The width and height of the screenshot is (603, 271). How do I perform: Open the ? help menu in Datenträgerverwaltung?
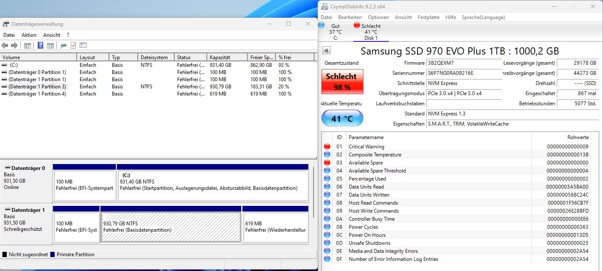click(x=68, y=35)
